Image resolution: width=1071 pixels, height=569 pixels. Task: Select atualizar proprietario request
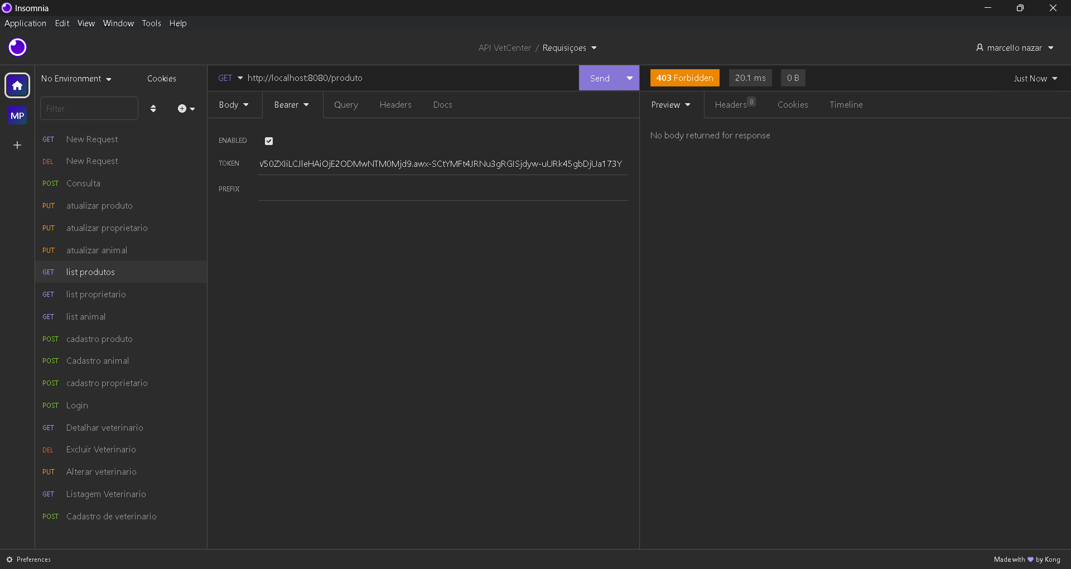point(121,228)
